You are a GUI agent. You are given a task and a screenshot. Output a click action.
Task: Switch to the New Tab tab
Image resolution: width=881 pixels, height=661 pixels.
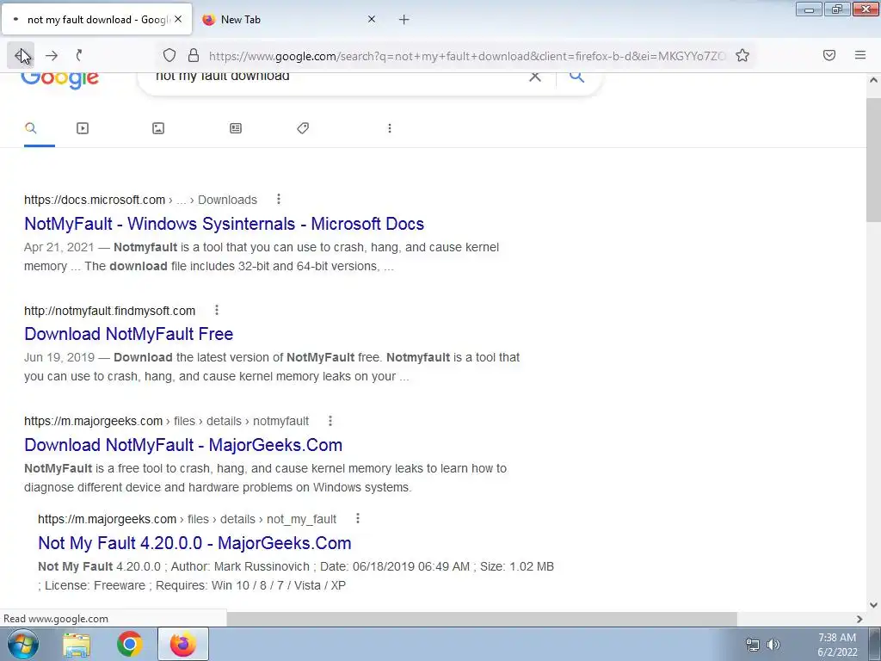[287, 20]
